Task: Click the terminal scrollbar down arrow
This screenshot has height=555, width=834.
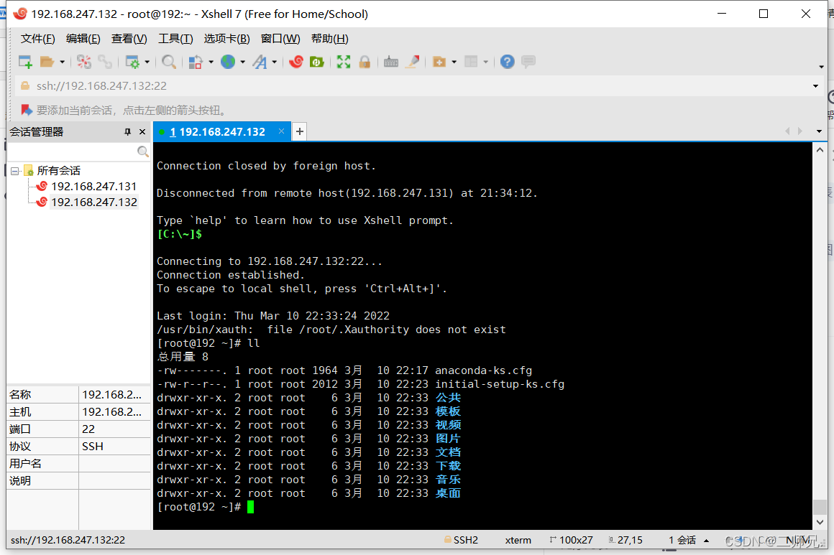Action: (x=820, y=522)
